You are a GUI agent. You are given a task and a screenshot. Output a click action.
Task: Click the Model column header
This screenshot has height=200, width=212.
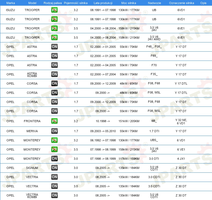32,3
